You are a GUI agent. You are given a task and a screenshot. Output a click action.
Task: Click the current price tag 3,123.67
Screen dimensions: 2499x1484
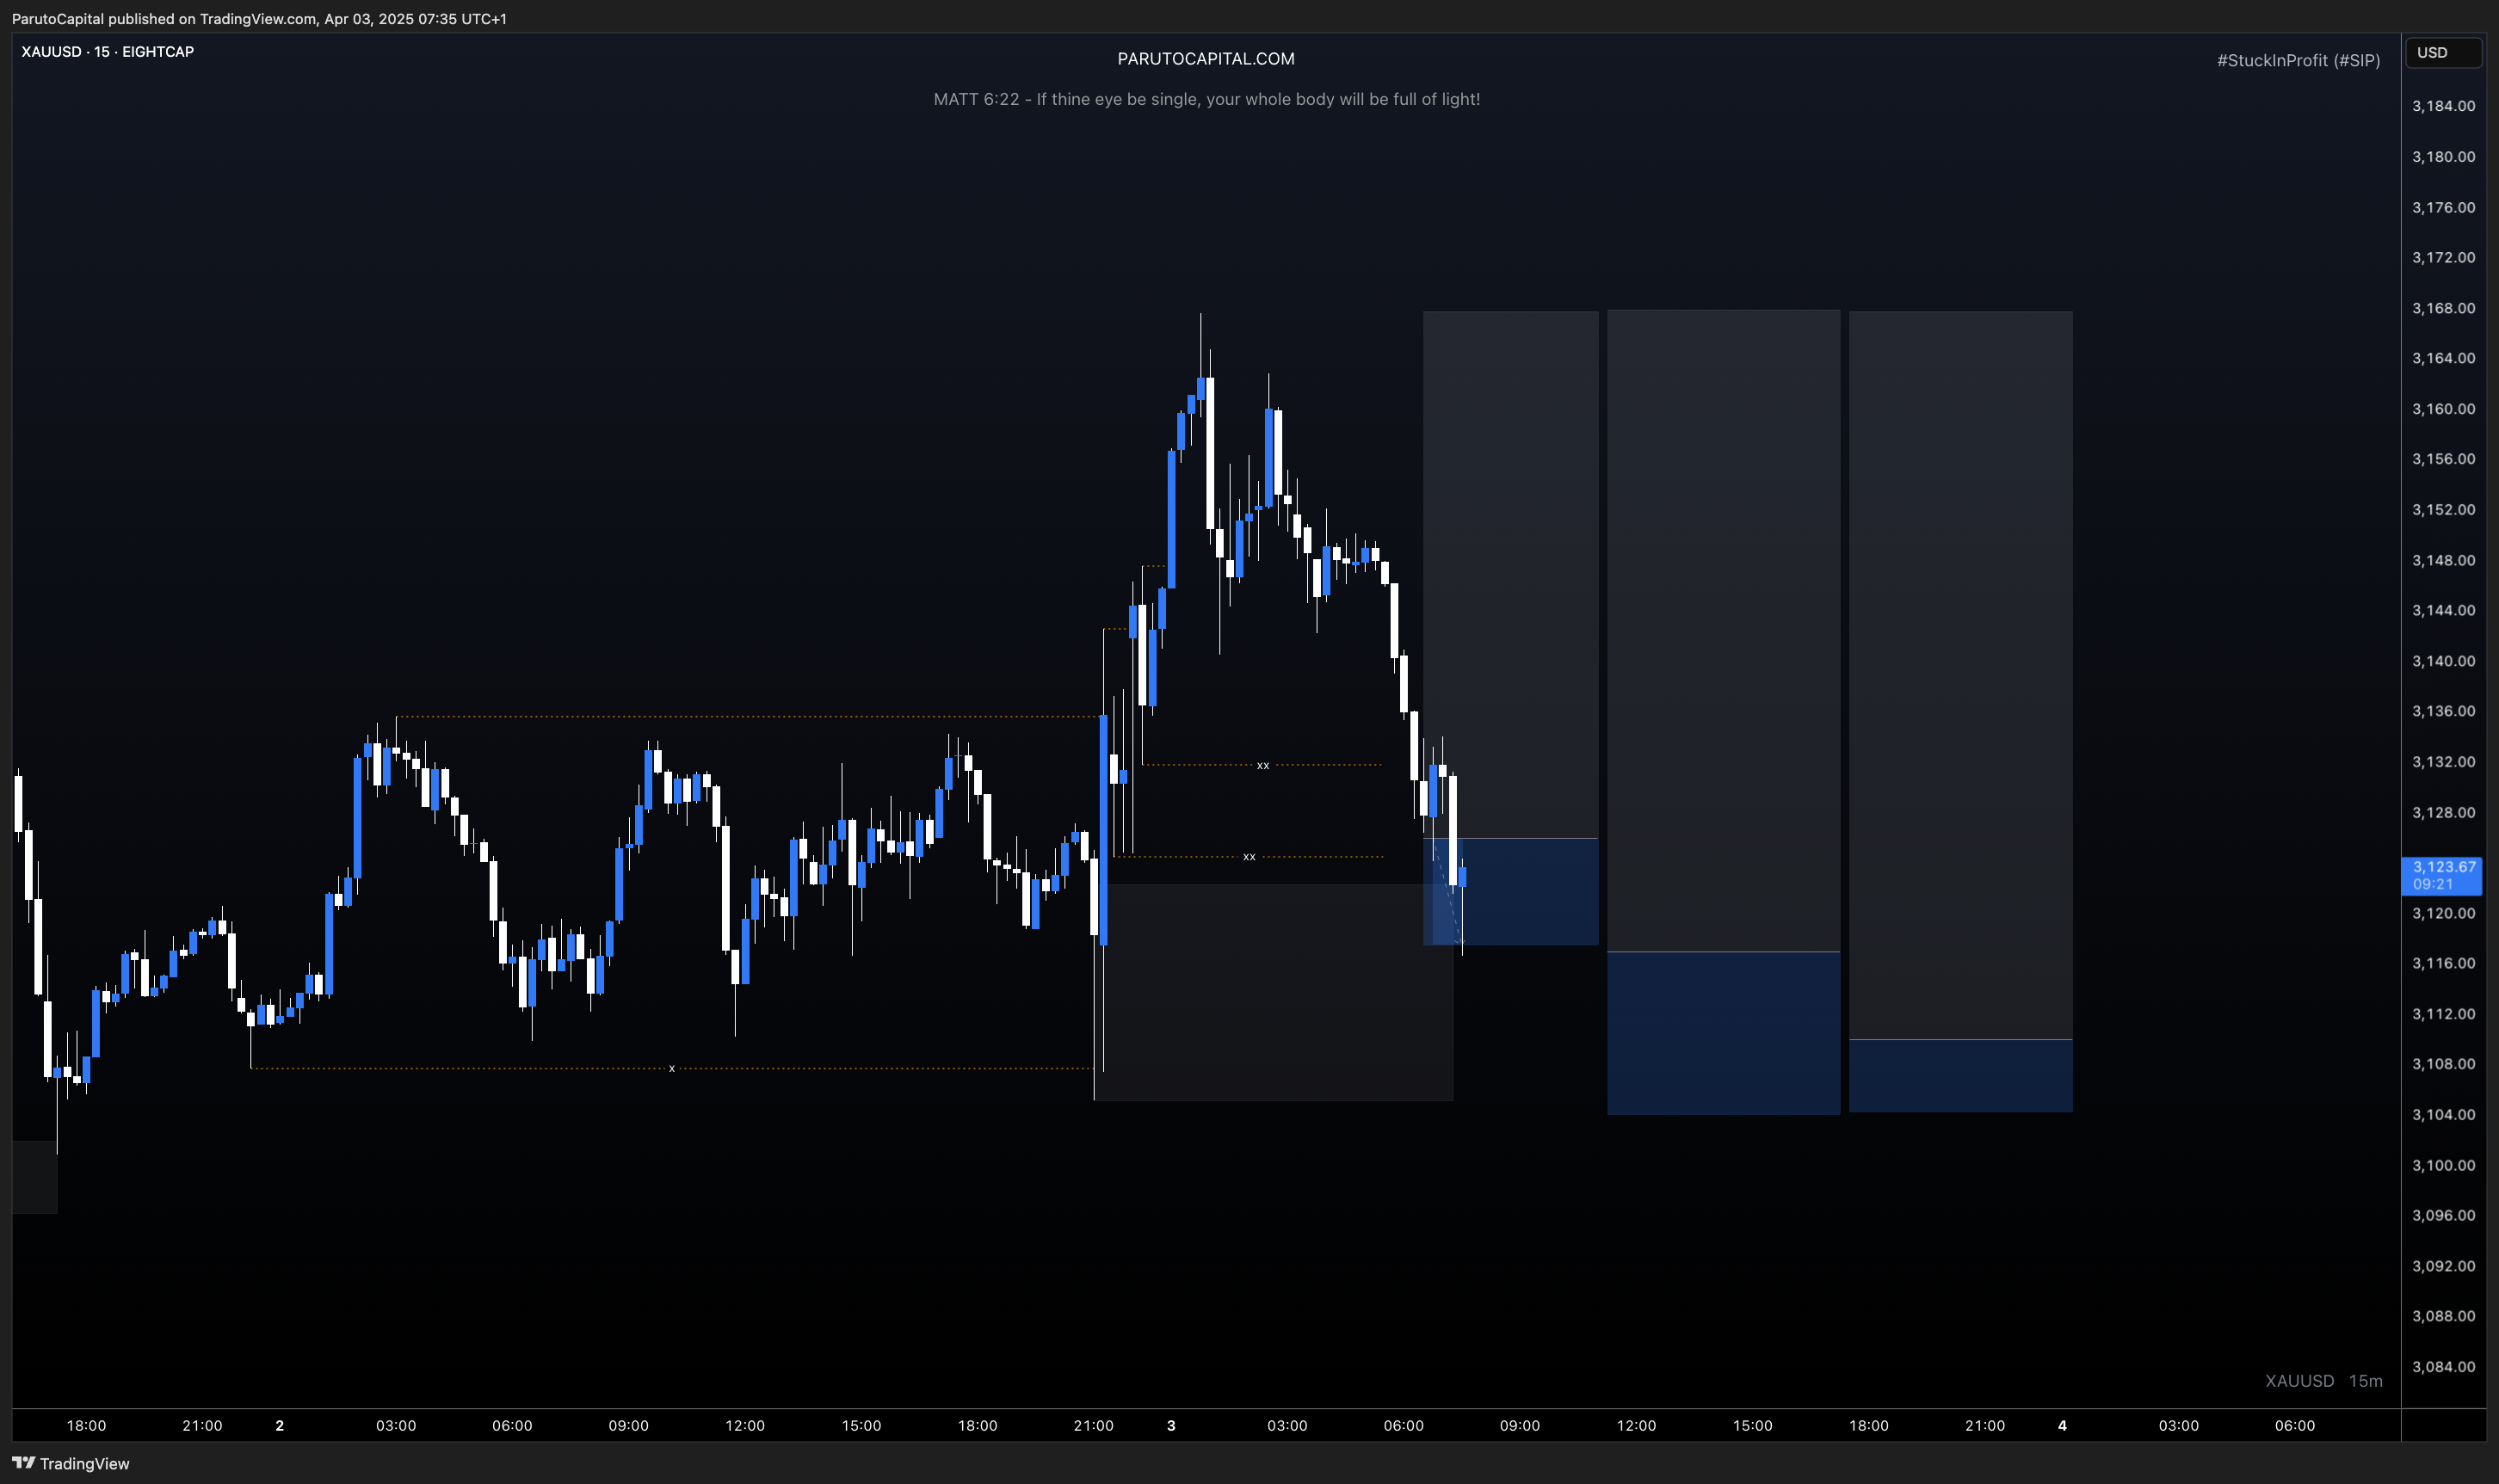2441,875
